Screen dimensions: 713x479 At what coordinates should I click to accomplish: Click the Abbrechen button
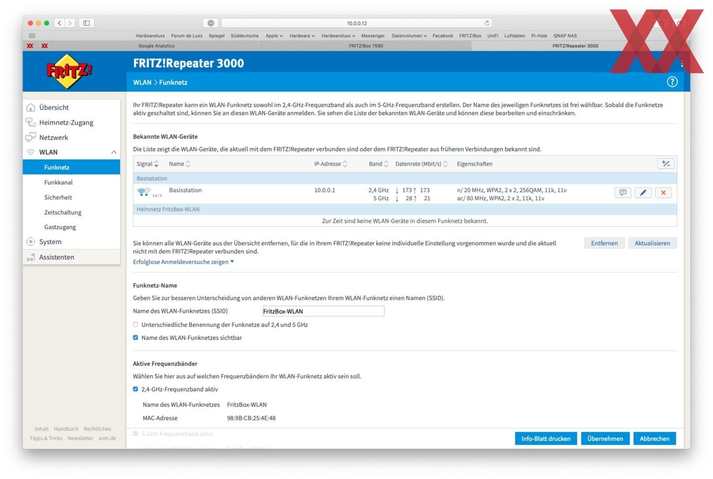[x=654, y=439]
